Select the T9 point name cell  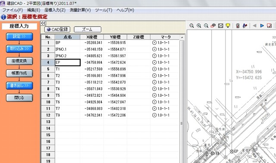click(68, 115)
